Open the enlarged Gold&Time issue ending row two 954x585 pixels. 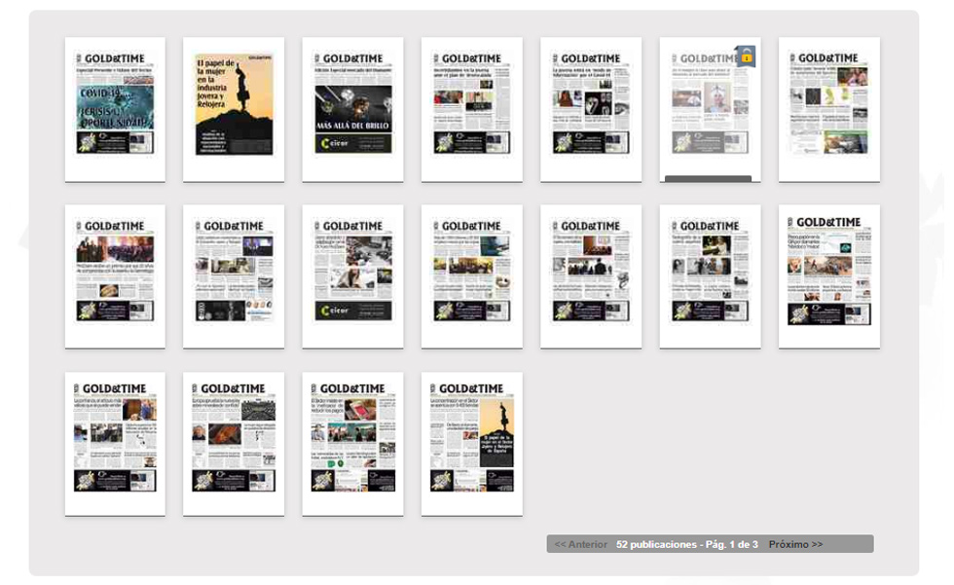tap(829, 276)
